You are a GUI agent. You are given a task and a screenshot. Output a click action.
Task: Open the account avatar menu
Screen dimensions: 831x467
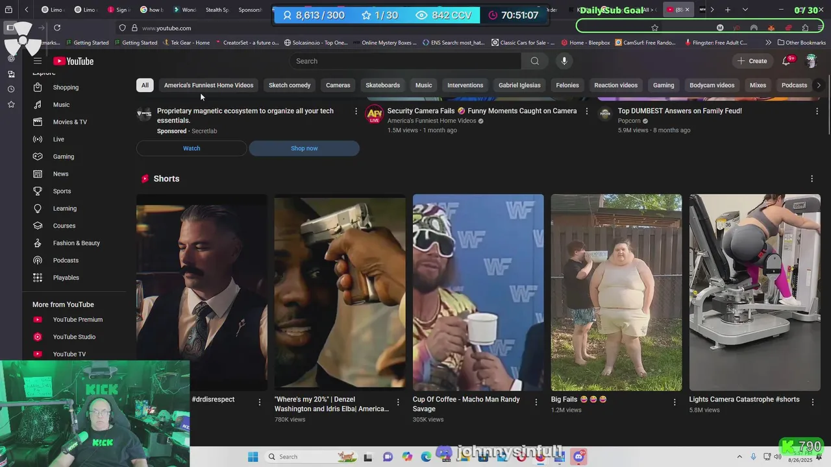pos(811,61)
